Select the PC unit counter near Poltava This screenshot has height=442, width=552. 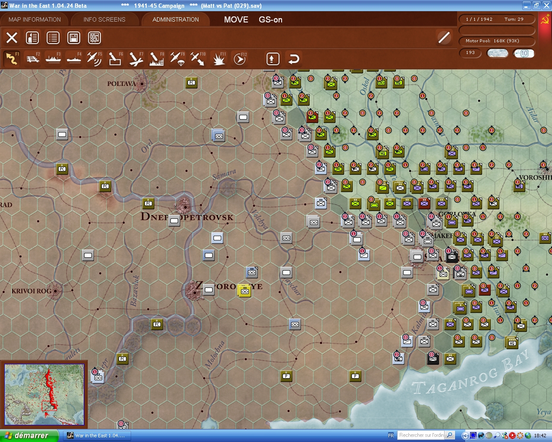191,82
